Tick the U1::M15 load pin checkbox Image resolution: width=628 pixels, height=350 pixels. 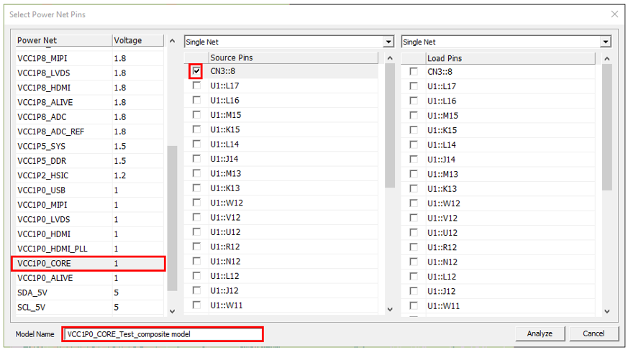point(413,116)
